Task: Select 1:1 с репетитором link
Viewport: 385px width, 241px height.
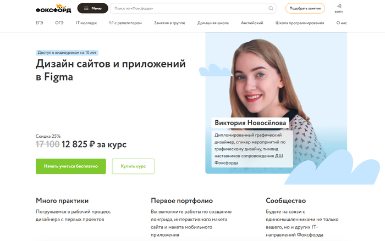Action: (125, 23)
